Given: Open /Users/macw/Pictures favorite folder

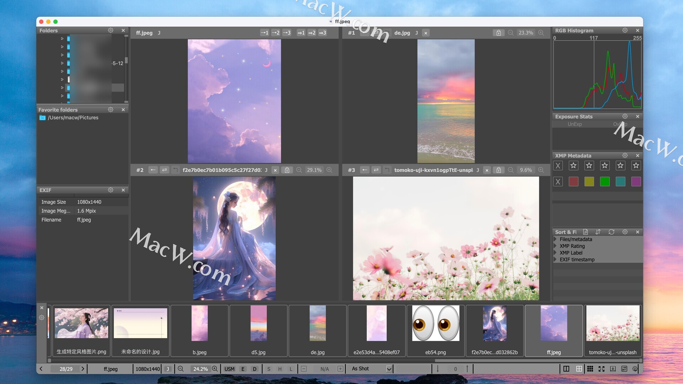Looking at the screenshot, I should tap(73, 118).
